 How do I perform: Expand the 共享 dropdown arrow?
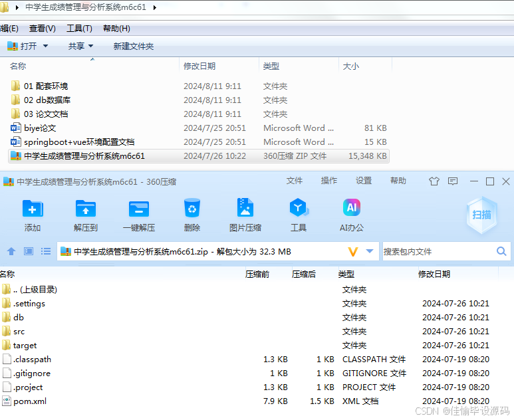pyautogui.click(x=91, y=47)
